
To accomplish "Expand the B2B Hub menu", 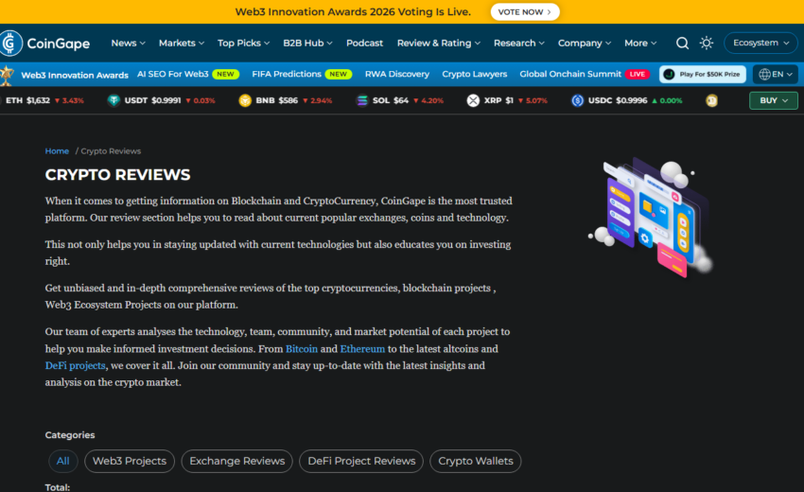I will [307, 44].
